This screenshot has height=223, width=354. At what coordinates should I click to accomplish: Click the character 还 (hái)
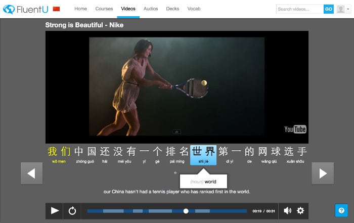[x=105, y=155]
